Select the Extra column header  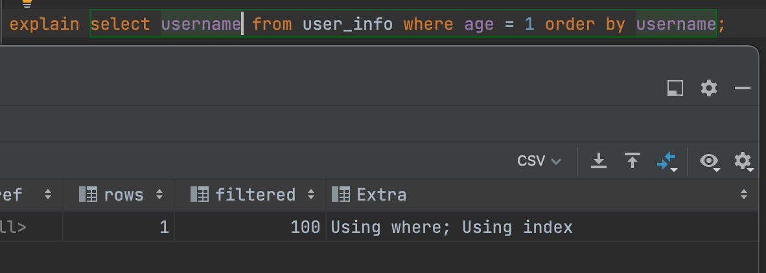pos(381,194)
